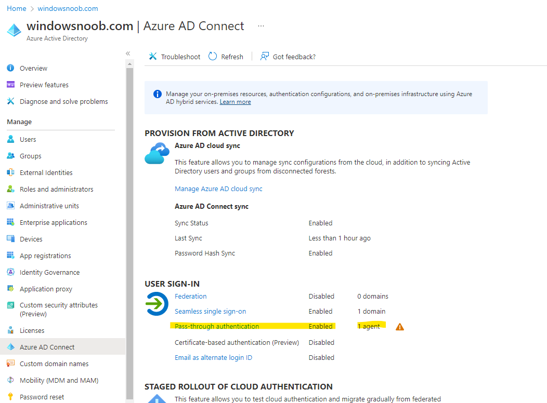The image size is (547, 403).
Task: Open the Federation link
Action: [190, 296]
